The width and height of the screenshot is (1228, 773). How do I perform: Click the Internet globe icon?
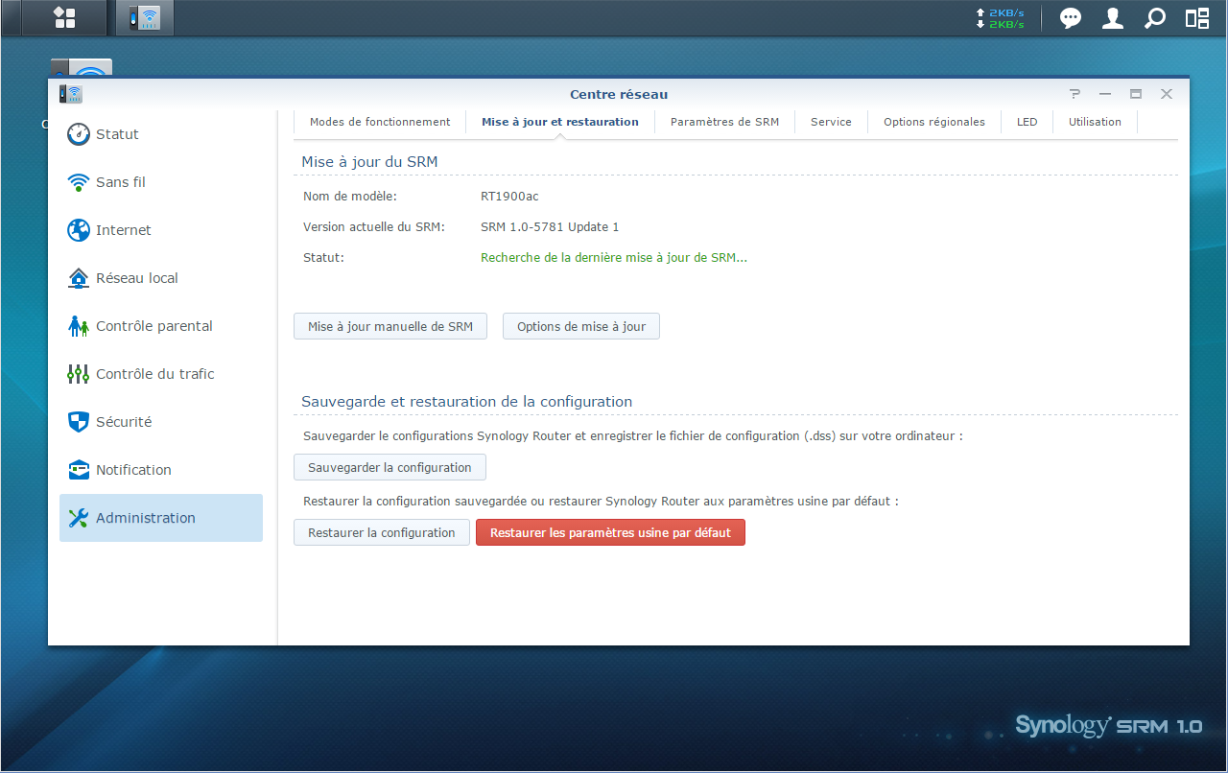click(x=79, y=230)
